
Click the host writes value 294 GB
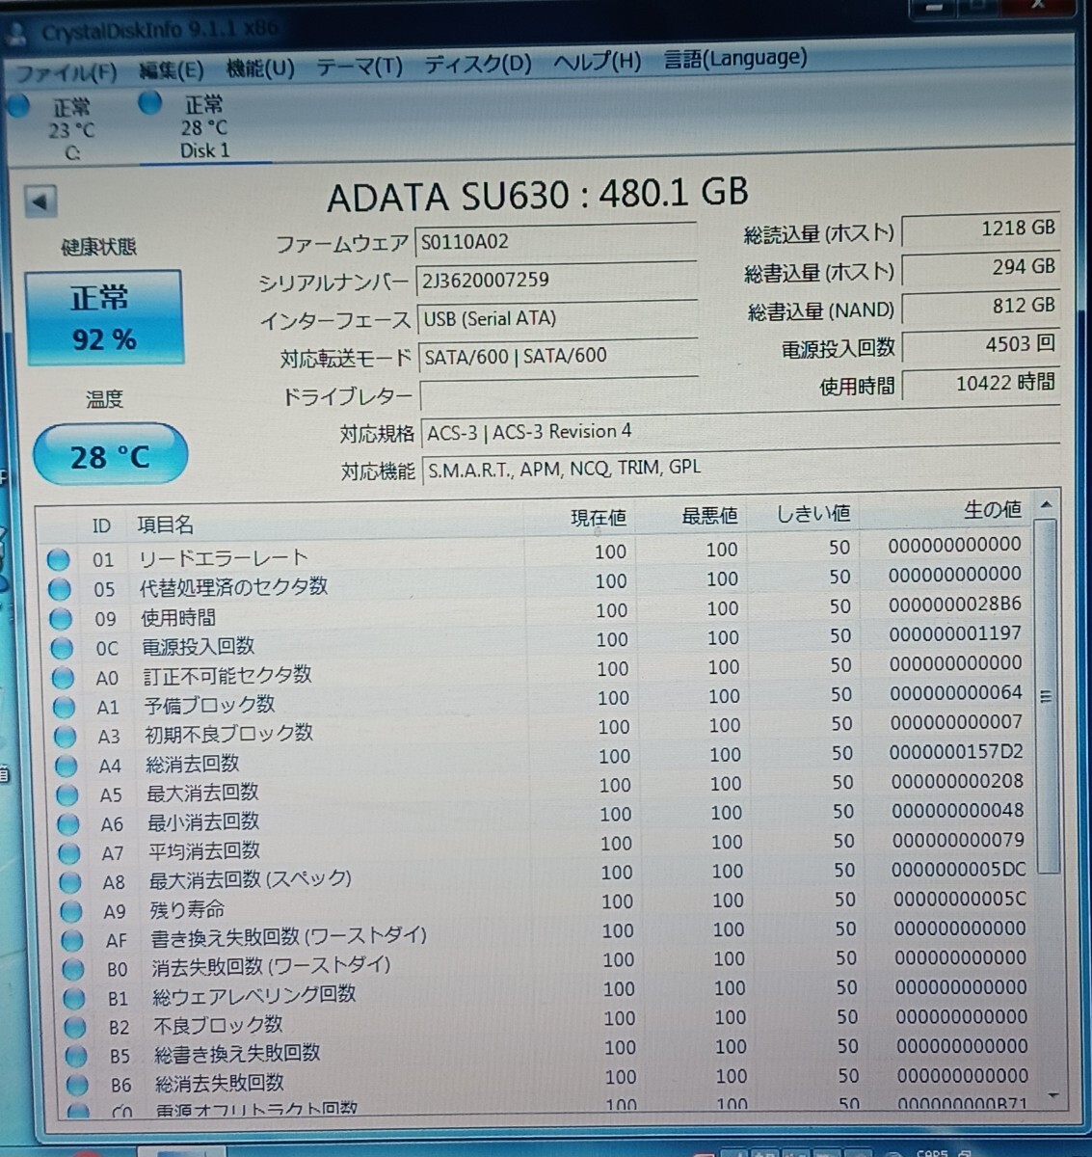pos(981,267)
